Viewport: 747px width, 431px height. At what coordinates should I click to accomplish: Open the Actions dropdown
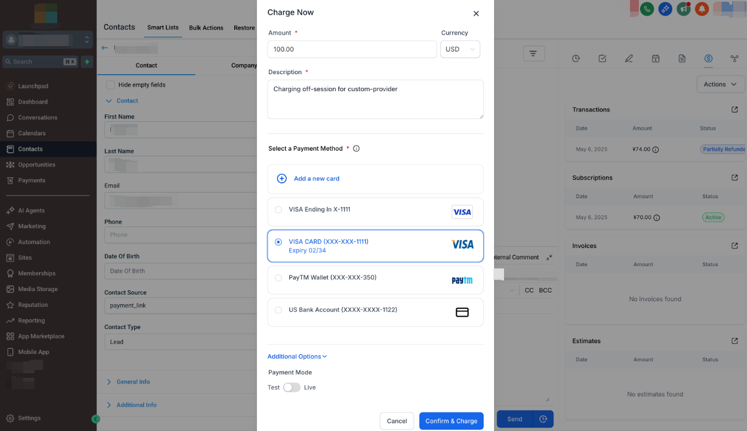tap(720, 84)
